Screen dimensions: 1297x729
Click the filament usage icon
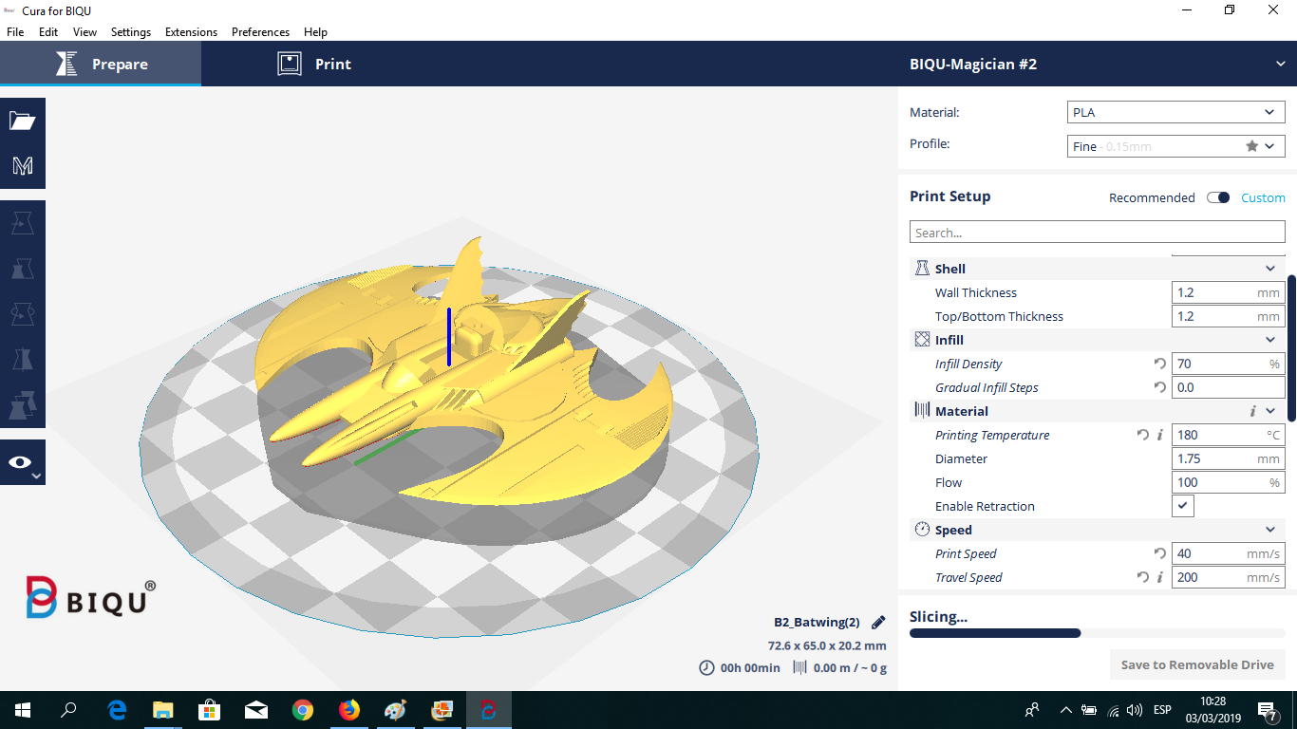tap(799, 667)
